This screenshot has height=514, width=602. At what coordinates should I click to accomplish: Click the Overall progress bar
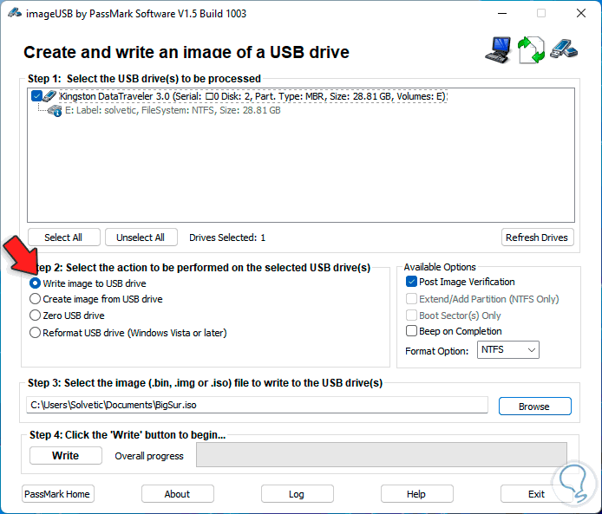[x=382, y=455]
